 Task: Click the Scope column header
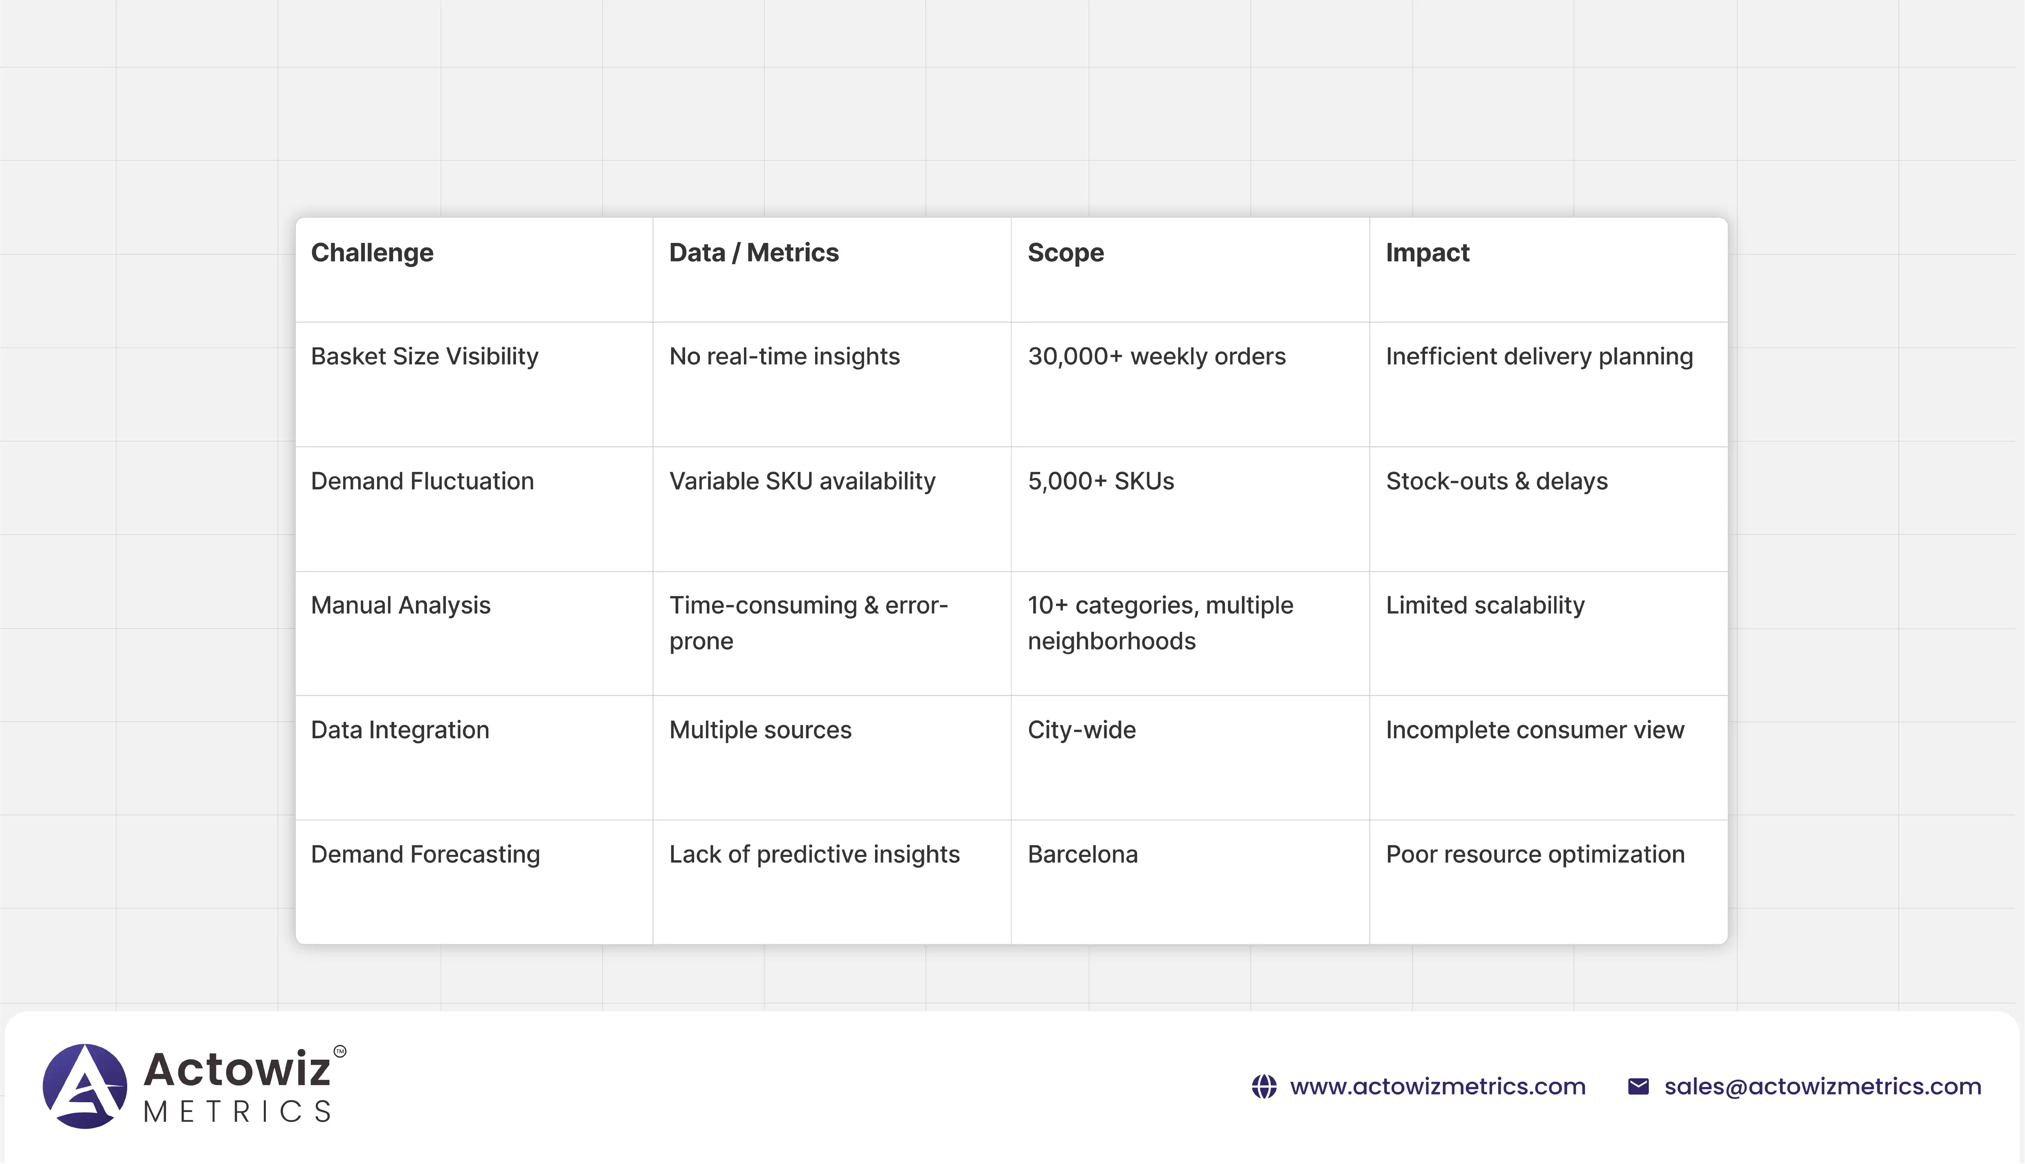pos(1065,253)
